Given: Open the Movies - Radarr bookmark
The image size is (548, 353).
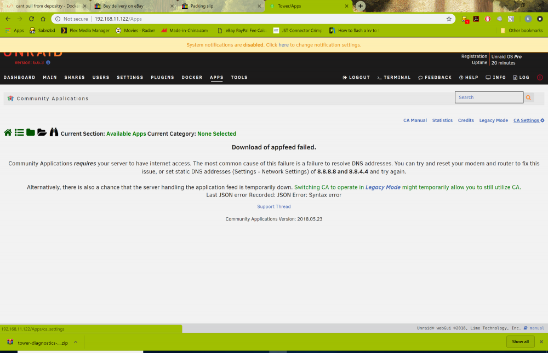Looking at the screenshot, I should 135,31.
